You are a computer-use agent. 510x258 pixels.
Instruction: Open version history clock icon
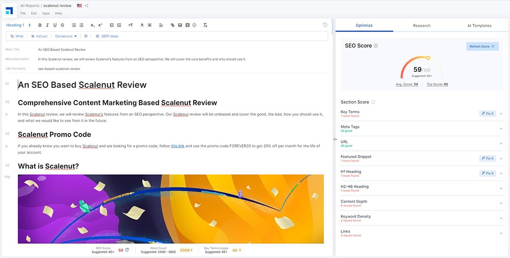(325, 24)
